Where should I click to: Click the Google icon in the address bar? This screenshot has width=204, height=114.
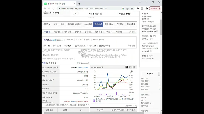[123, 8]
